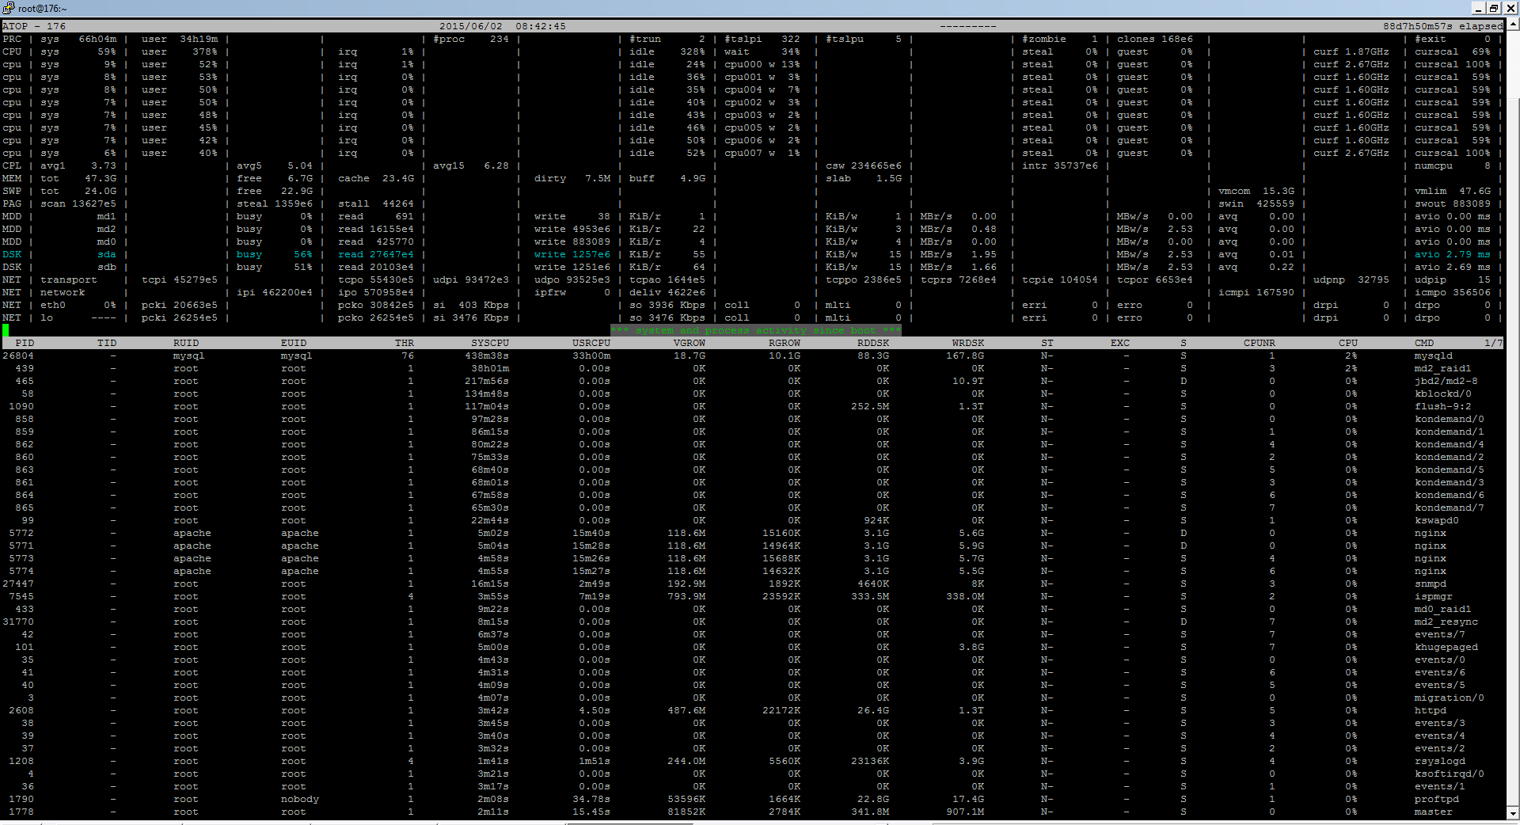
Task: Click the 'kswapd0' process name
Action: (1437, 520)
